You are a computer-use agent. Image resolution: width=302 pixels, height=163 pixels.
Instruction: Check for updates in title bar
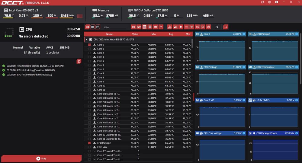pos(262,2)
